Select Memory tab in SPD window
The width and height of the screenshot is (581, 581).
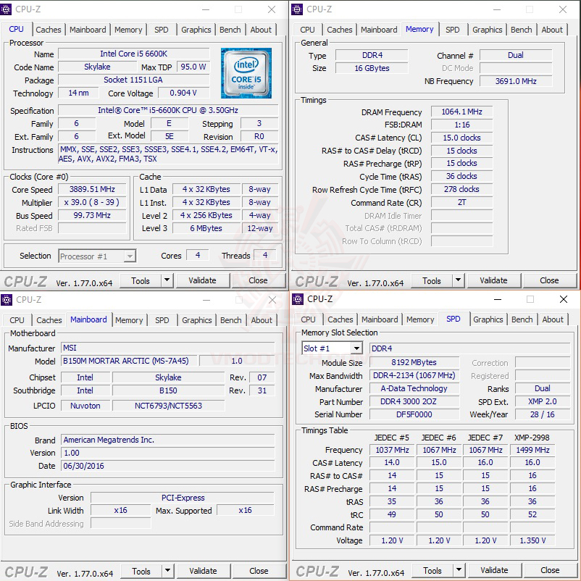coord(420,319)
